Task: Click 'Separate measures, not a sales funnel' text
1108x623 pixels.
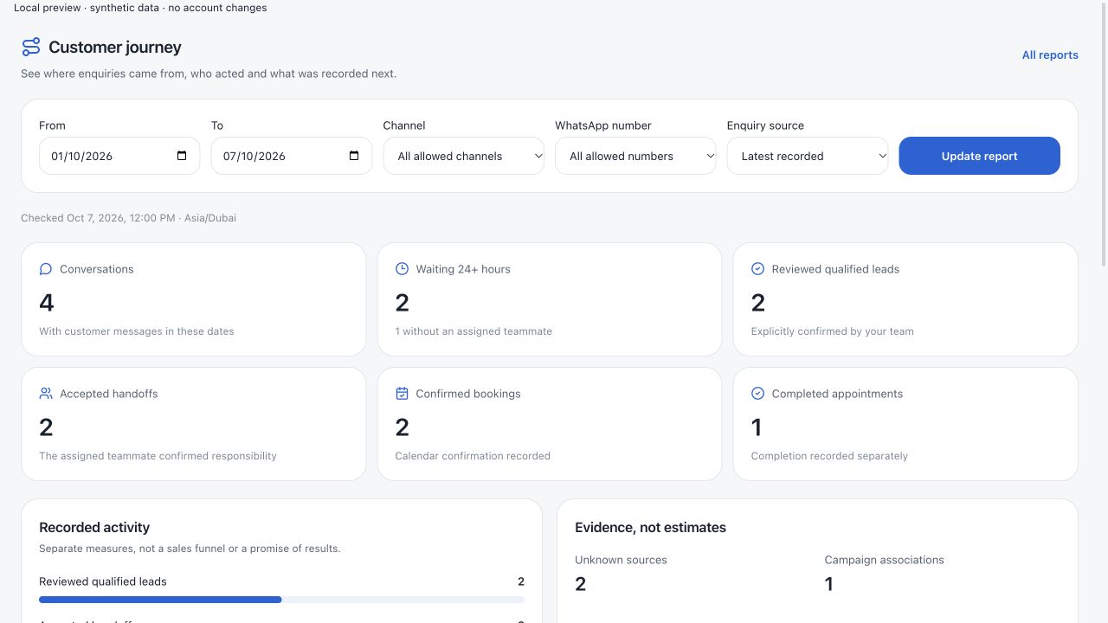Action: (x=190, y=549)
